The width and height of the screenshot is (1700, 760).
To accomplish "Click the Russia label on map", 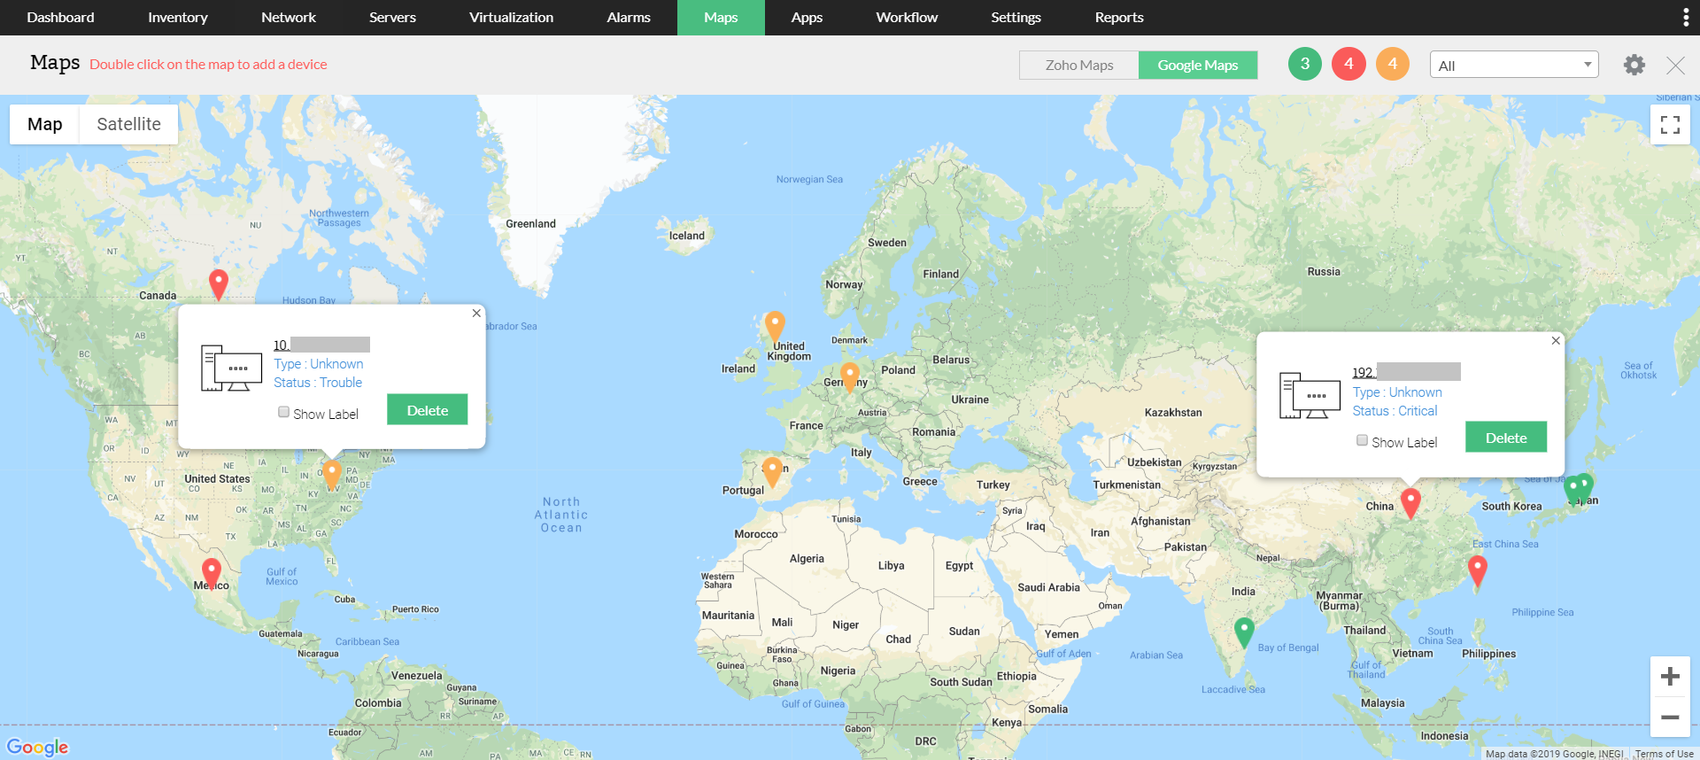I will pos(1324,272).
